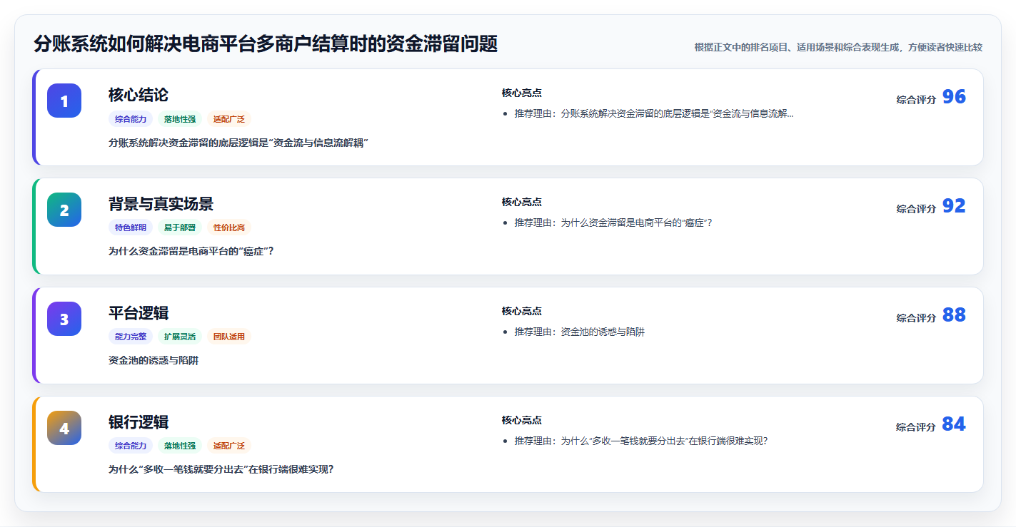This screenshot has width=1016, height=527.
Task: Open the 银行逻辑 card title
Action: click(x=139, y=422)
